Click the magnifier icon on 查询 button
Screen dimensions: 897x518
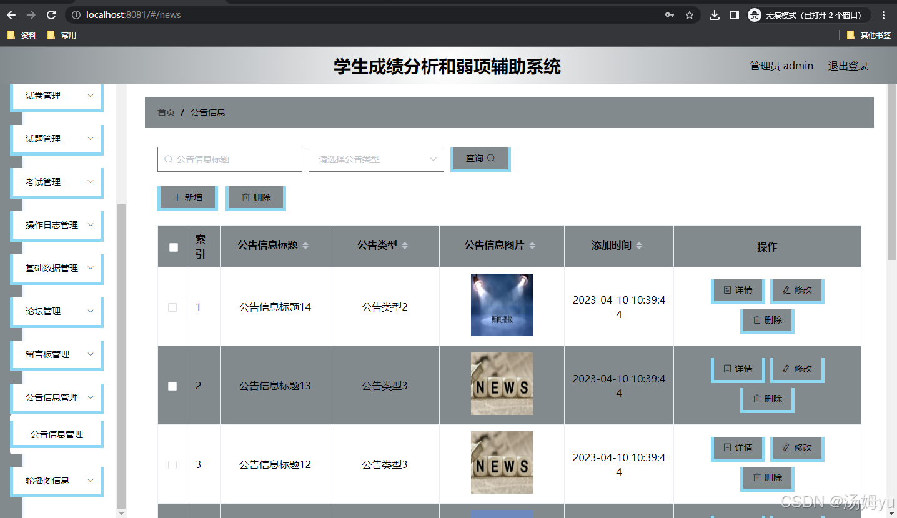(x=491, y=158)
